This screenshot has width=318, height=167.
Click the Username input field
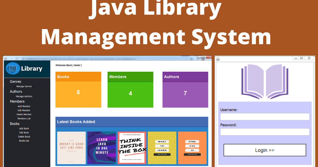point(265,117)
